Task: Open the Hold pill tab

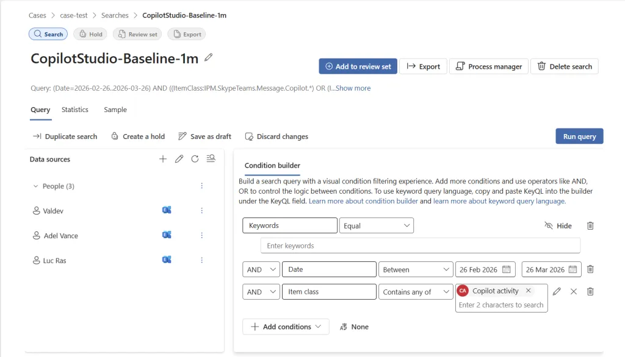Action: click(90, 34)
